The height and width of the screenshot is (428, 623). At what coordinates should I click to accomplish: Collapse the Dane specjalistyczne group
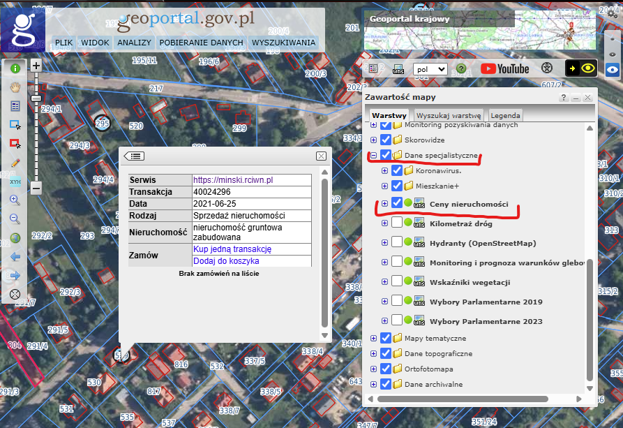[x=373, y=155]
